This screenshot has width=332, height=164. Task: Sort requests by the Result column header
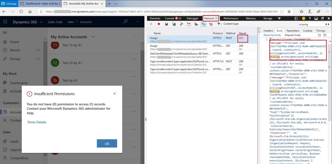[243, 33]
